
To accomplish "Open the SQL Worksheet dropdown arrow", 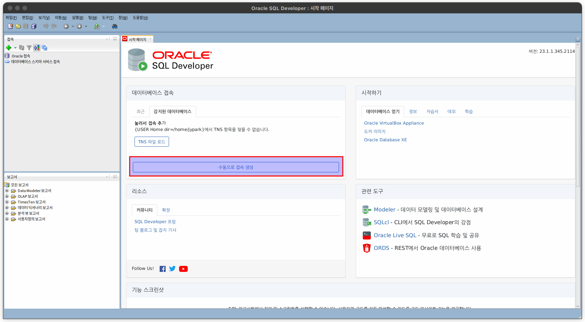I will [103, 26].
